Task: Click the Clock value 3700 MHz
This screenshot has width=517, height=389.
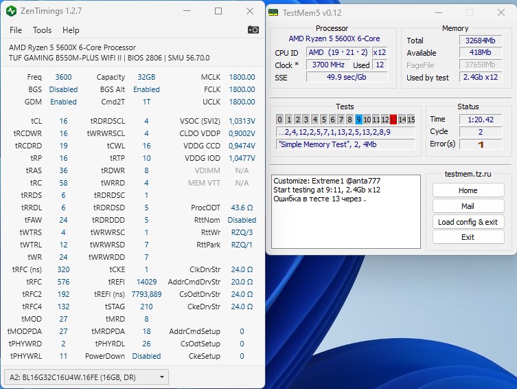Action: 328,65
